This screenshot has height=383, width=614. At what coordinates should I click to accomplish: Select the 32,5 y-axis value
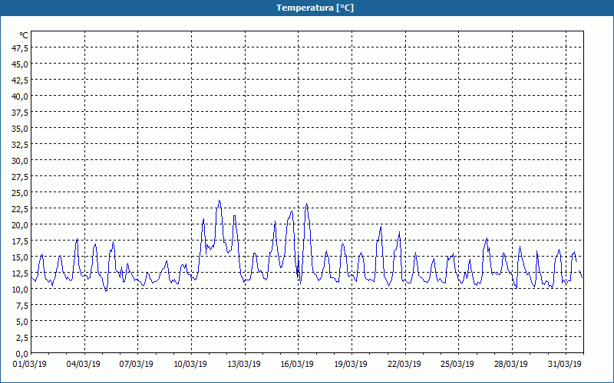(20, 145)
